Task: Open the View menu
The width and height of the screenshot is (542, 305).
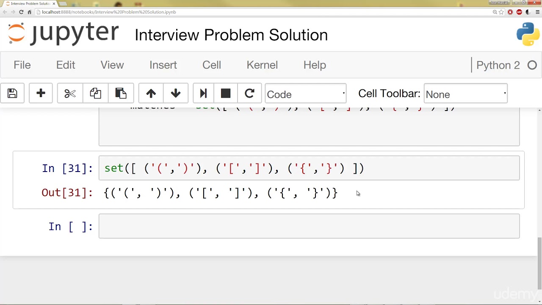Action: click(112, 65)
